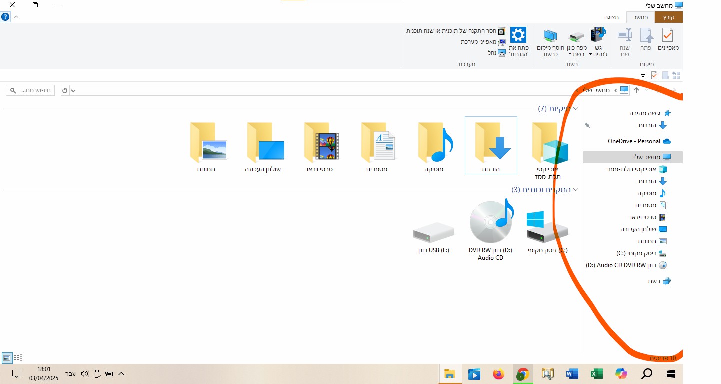Click שולחן העבודה in the navigation pane

pos(643,229)
